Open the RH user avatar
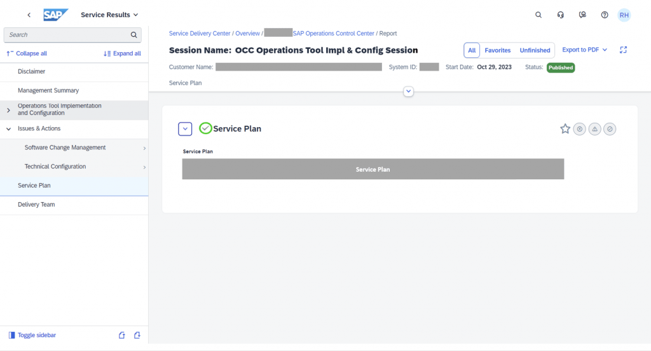This screenshot has width=651, height=351. (624, 15)
